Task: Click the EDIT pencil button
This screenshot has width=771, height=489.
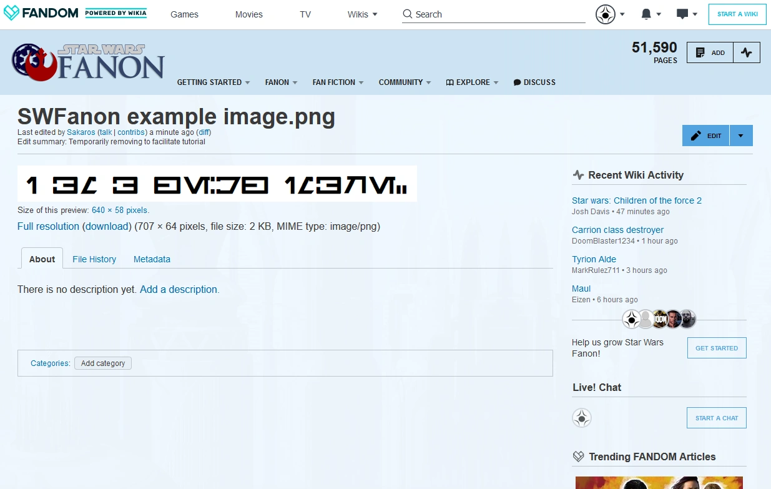Action: tap(705, 136)
